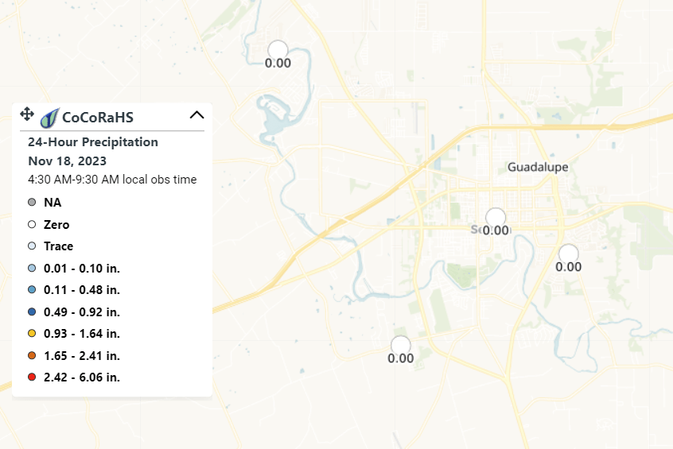Click the white Zero legend circle

pos(32,225)
